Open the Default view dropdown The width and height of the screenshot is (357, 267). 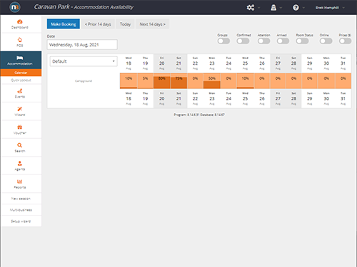pyautogui.click(x=84, y=61)
